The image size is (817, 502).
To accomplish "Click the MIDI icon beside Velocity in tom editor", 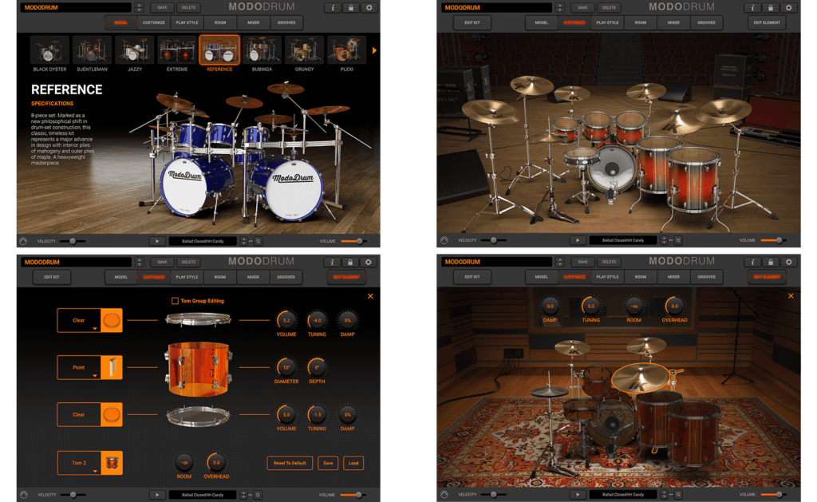I will tap(23, 495).
